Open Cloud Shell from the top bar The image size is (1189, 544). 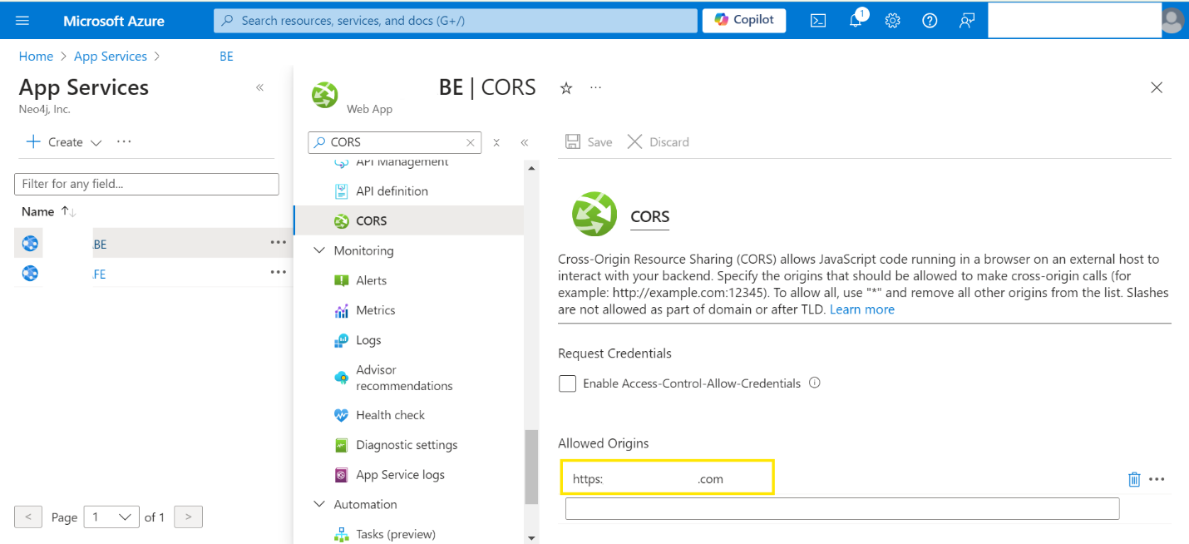818,21
